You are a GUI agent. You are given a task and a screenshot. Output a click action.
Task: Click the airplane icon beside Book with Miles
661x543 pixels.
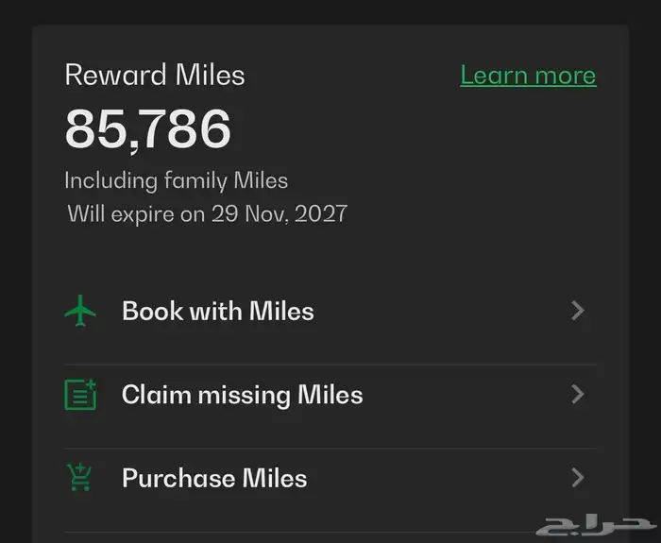pyautogui.click(x=81, y=312)
